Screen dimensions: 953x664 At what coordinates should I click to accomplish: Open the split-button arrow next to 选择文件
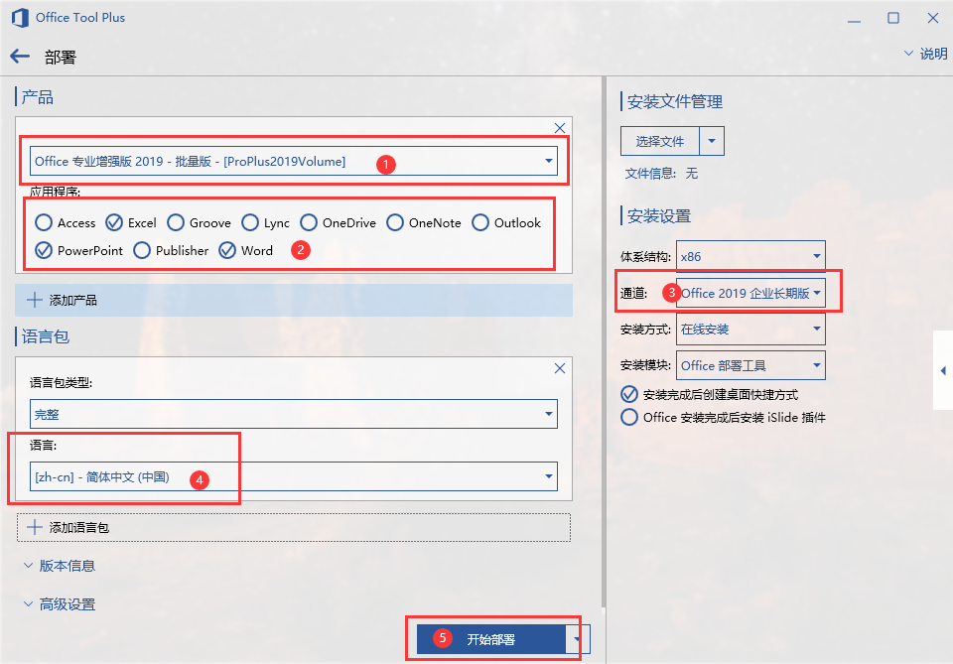(x=715, y=140)
